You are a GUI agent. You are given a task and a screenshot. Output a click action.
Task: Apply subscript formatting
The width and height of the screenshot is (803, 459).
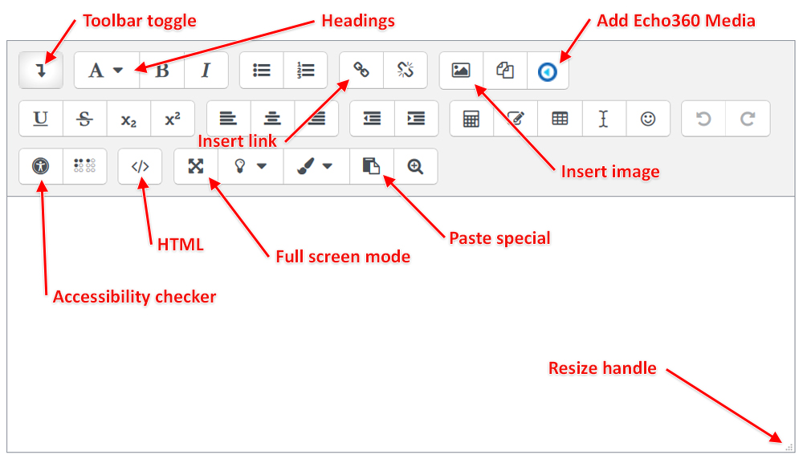[128, 119]
